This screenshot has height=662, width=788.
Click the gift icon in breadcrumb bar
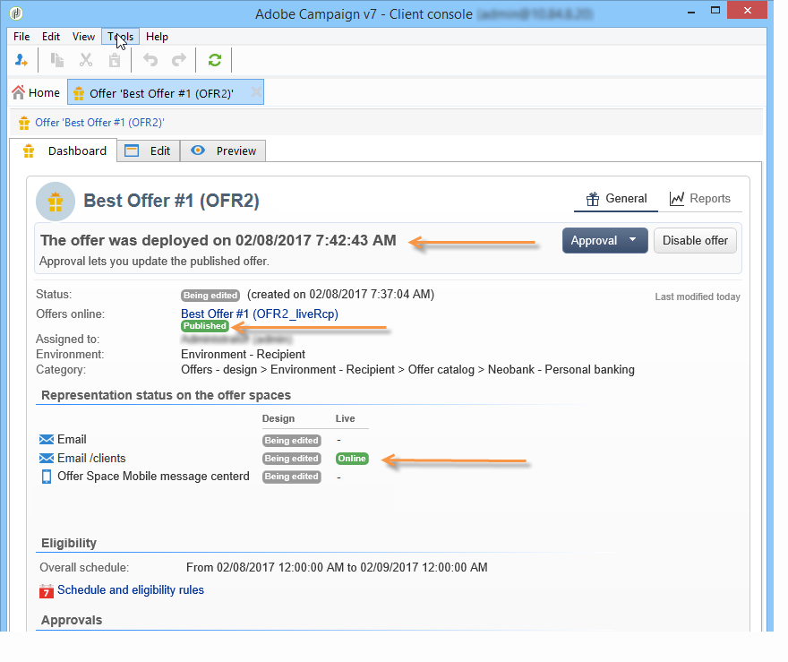click(x=24, y=123)
